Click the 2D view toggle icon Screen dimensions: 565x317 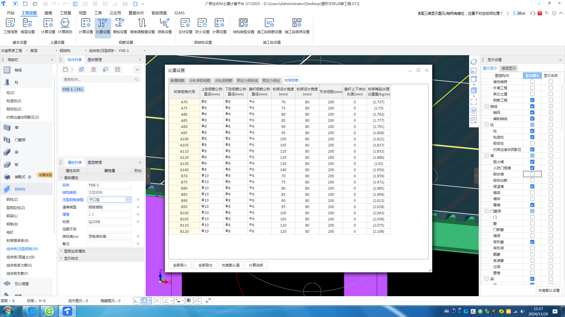pos(473,71)
